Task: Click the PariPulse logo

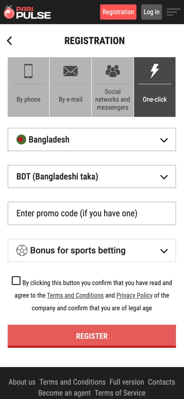Action: (x=27, y=12)
